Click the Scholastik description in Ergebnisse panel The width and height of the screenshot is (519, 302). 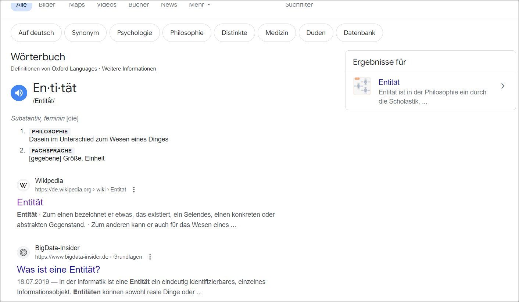[x=432, y=97]
